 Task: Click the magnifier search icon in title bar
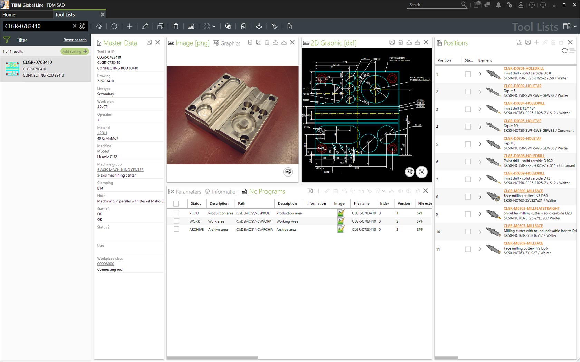464,5
